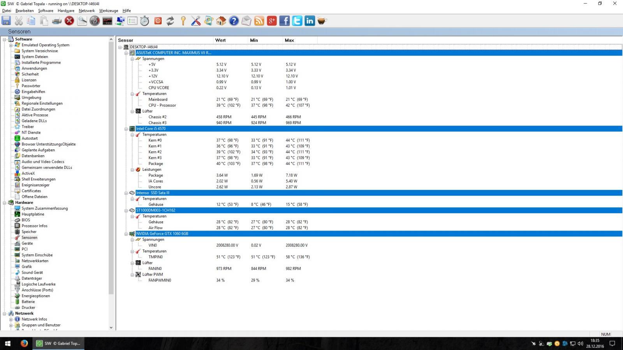
Task: Click the red power button toolbar icon
Action: pos(158,21)
